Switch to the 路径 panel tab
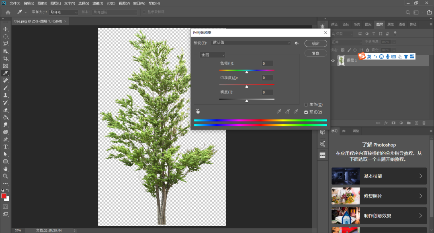This screenshot has width=434, height=233. pyautogui.click(x=413, y=25)
